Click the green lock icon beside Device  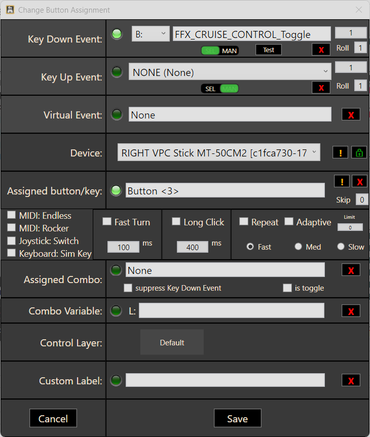click(x=358, y=152)
